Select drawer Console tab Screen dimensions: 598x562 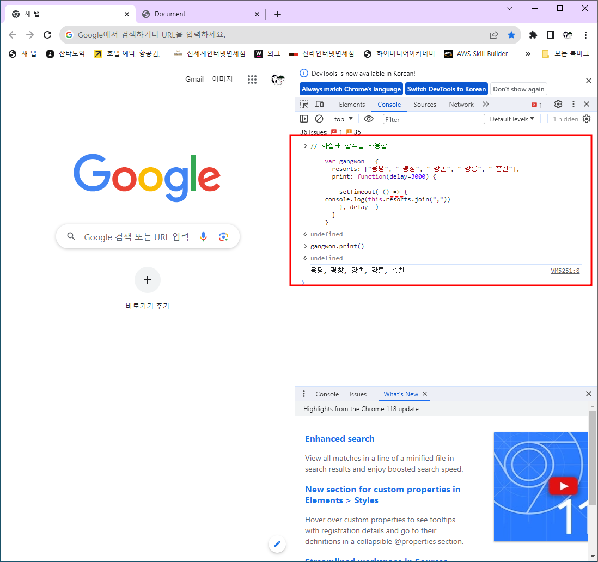(327, 394)
